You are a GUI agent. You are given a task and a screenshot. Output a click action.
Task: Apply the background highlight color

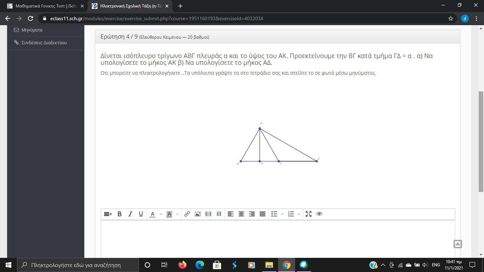point(169,214)
